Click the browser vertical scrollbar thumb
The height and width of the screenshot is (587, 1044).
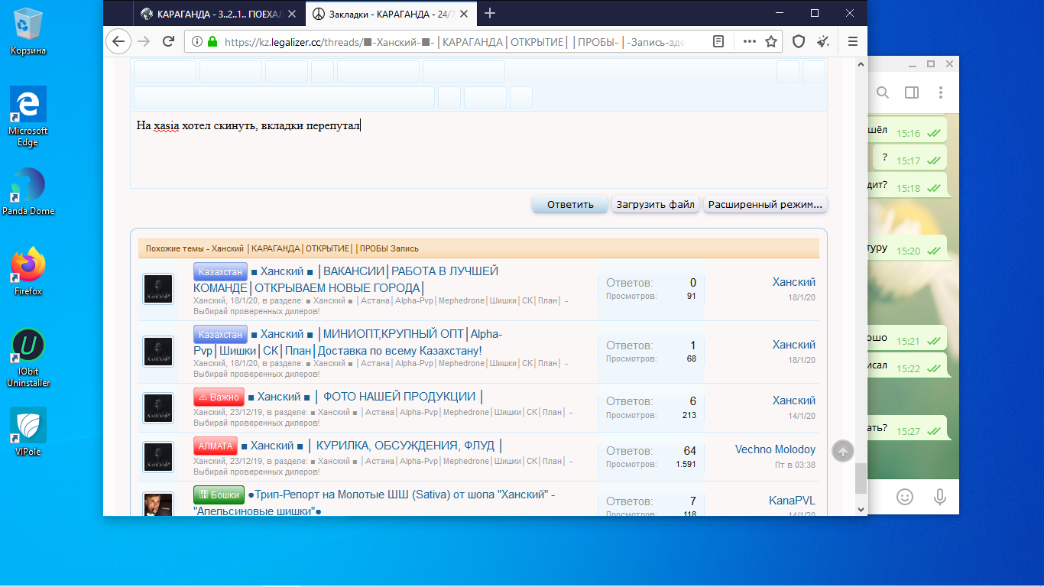pyautogui.click(x=861, y=478)
